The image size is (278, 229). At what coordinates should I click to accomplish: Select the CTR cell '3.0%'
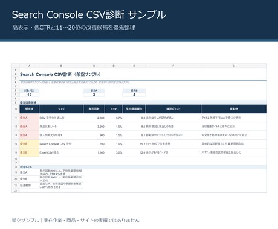(114, 152)
